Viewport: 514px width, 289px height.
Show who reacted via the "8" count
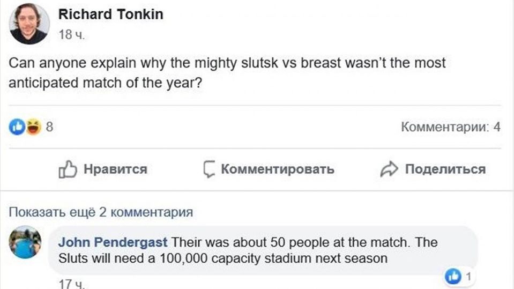tap(48, 128)
